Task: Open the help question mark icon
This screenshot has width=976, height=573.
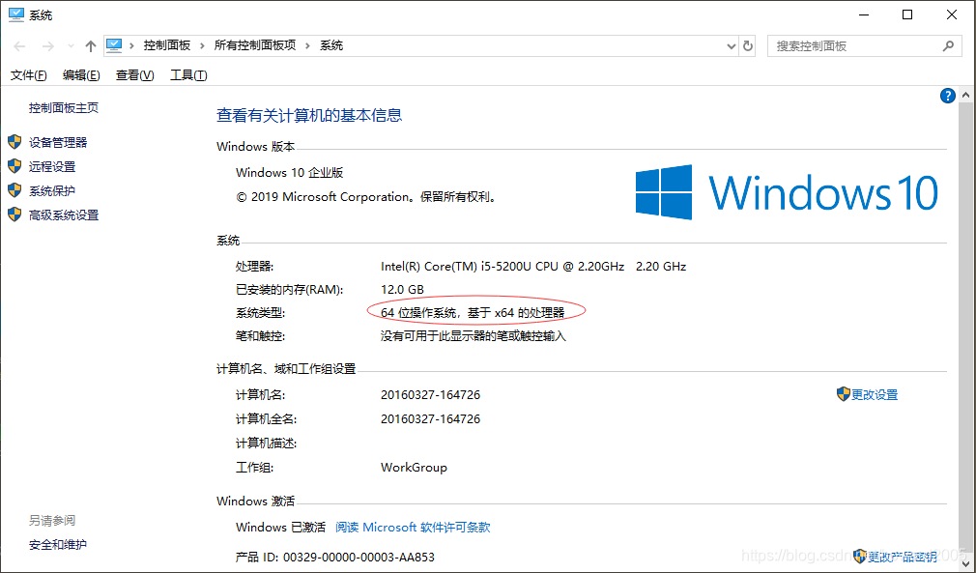Action: (x=947, y=96)
